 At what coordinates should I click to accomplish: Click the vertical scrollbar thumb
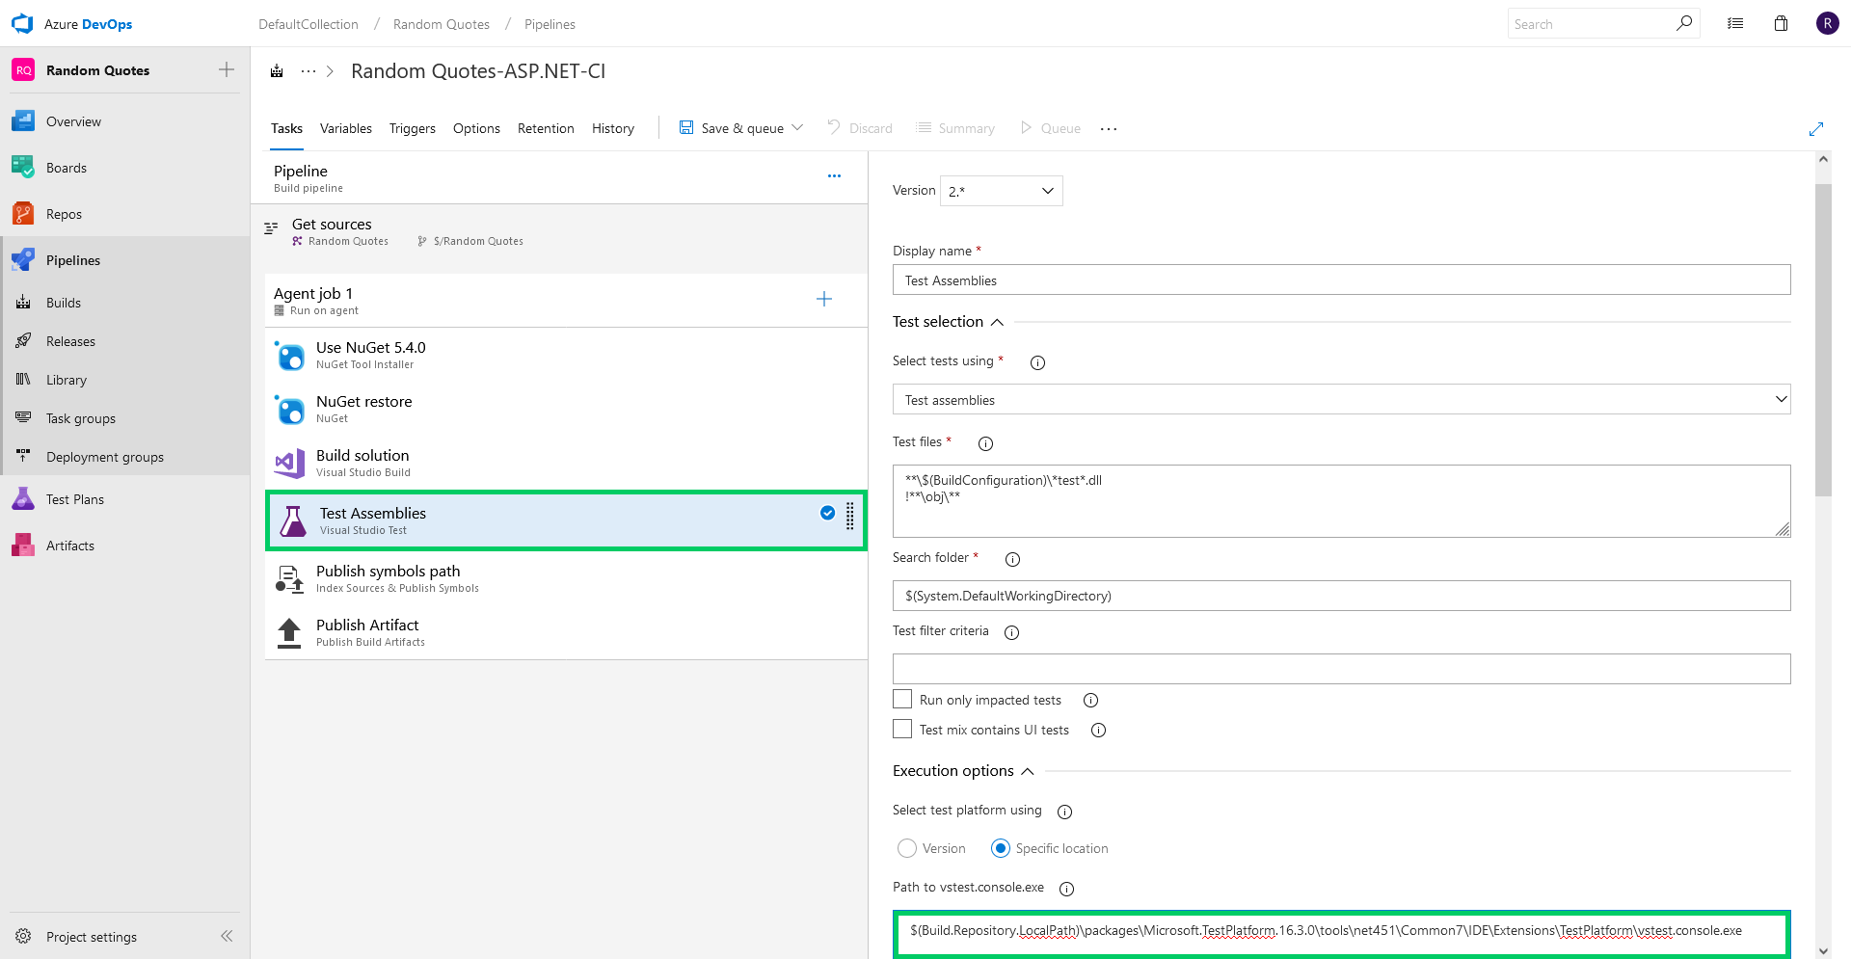(1823, 339)
